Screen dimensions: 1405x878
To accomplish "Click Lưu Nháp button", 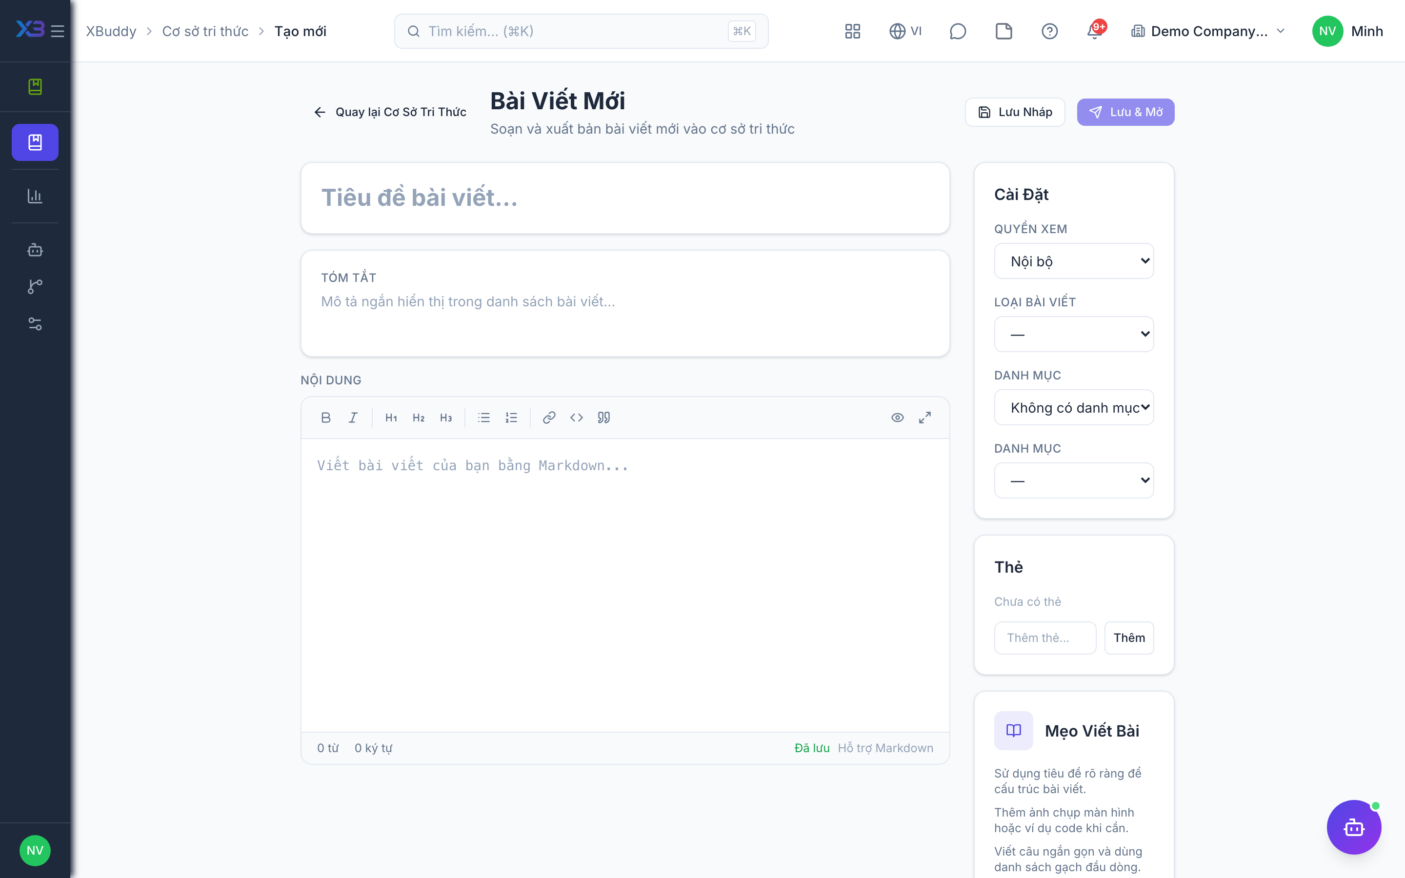I will pyautogui.click(x=1015, y=112).
